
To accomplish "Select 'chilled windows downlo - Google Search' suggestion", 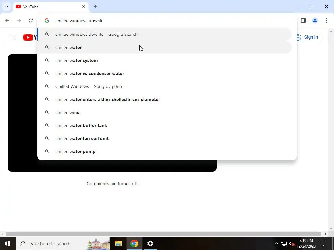I will pos(164,34).
